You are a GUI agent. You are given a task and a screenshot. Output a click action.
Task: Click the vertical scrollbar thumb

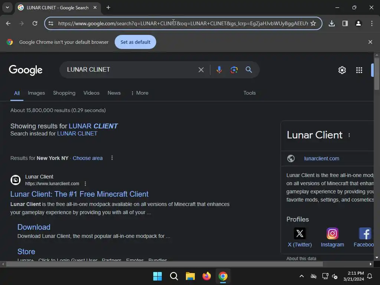tap(377, 74)
